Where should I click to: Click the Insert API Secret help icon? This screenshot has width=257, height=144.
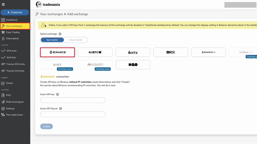[x=60, y=108]
